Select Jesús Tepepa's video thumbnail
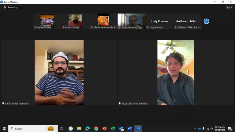This screenshot has width=235, height=132. (x=131, y=21)
